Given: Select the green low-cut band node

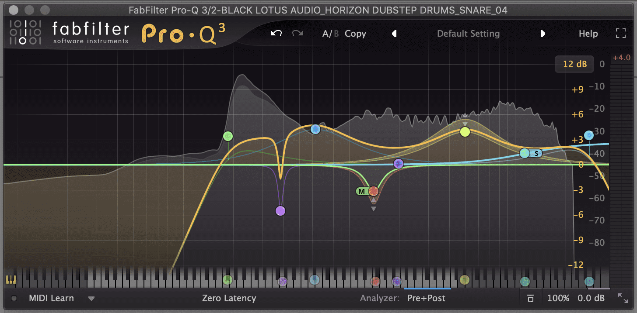Looking at the screenshot, I should [227, 136].
